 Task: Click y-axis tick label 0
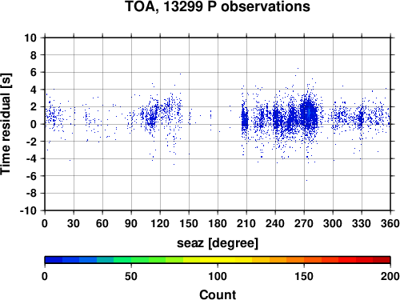tap(34, 124)
